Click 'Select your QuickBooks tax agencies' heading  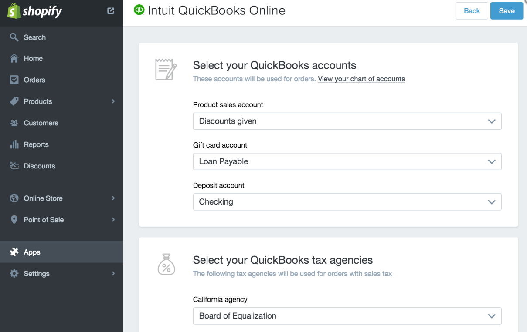(283, 260)
